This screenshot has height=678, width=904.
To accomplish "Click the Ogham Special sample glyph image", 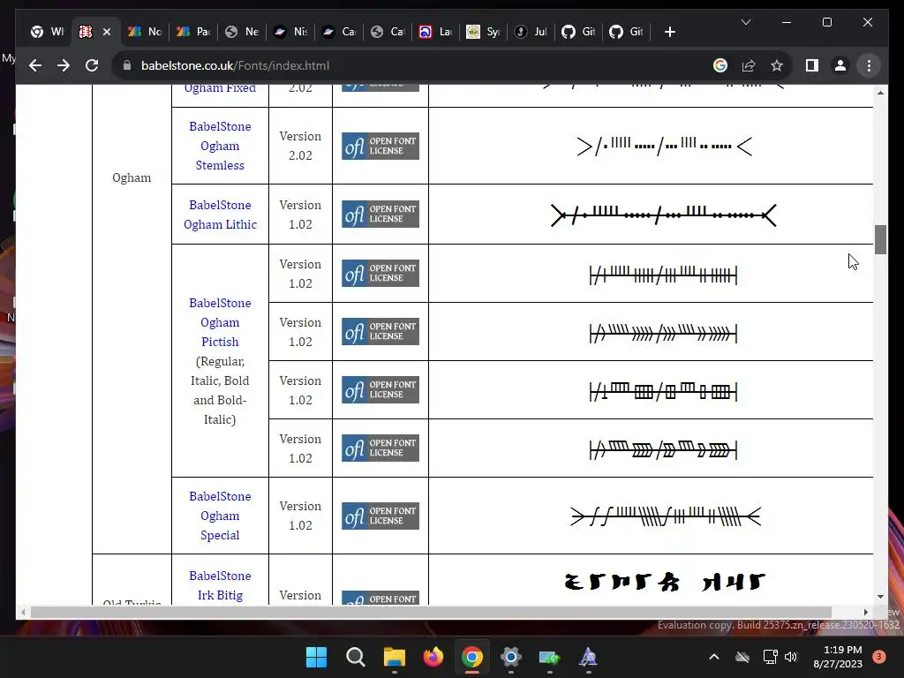I will pos(666,516).
